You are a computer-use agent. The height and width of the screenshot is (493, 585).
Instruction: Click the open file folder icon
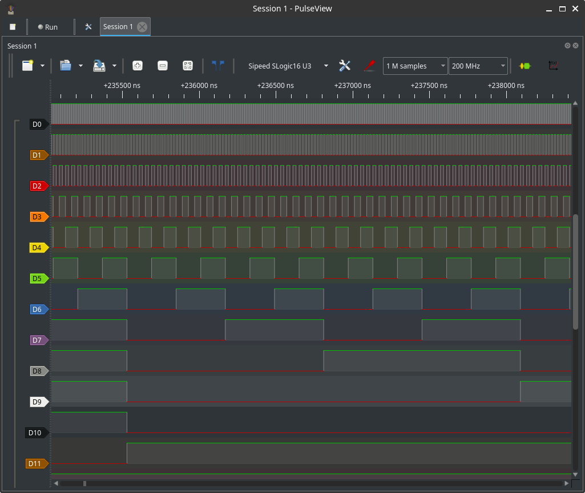66,66
